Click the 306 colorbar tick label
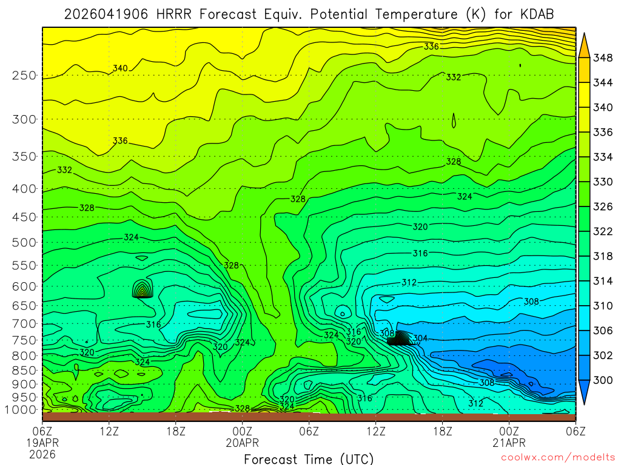This screenshot has height=465, width=621. click(x=602, y=331)
